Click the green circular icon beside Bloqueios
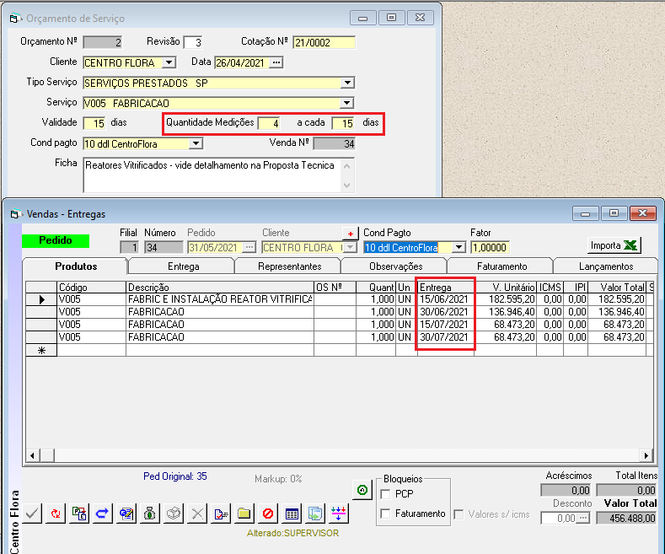This screenshot has height=554, width=665. tap(362, 490)
